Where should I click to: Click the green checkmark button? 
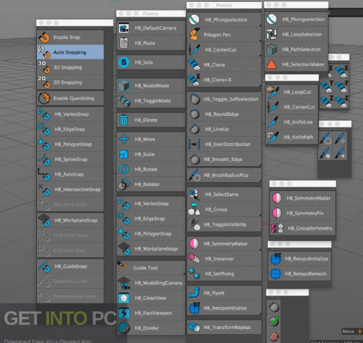pyautogui.click(x=274, y=321)
